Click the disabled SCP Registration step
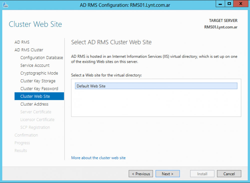Screen dimensions: 250x183 click(x=35, y=127)
